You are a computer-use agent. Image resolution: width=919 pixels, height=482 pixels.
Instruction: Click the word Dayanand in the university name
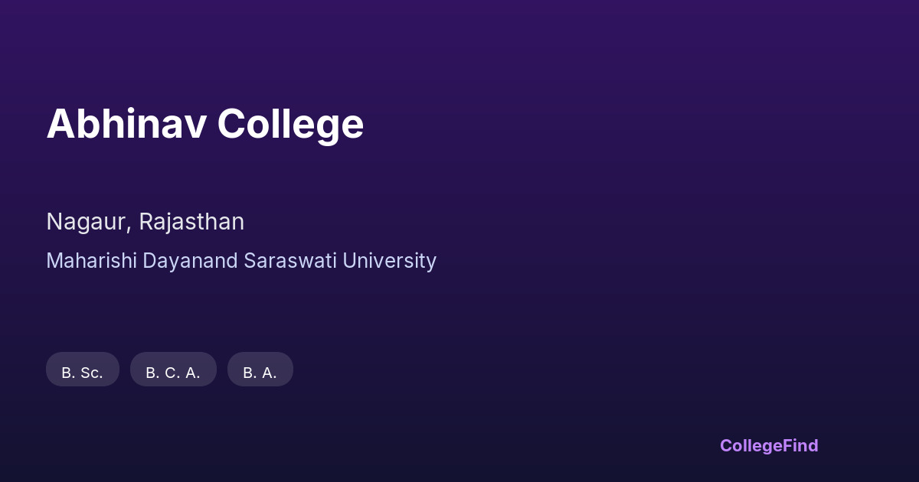[190, 261]
